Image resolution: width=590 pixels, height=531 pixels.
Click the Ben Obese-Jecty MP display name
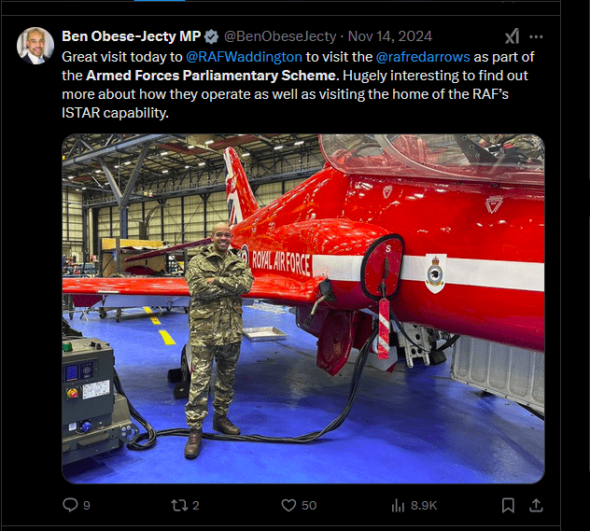132,36
